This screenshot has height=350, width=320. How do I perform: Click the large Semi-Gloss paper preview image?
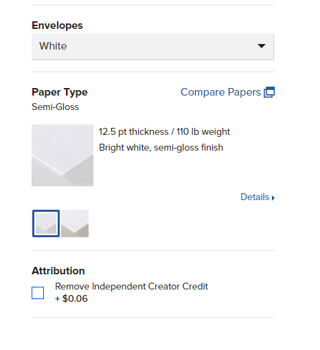(x=62, y=155)
